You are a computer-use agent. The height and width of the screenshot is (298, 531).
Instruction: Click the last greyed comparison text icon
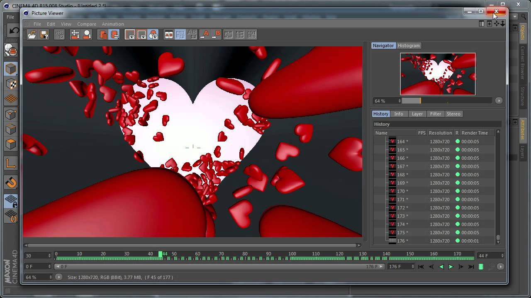tap(251, 35)
